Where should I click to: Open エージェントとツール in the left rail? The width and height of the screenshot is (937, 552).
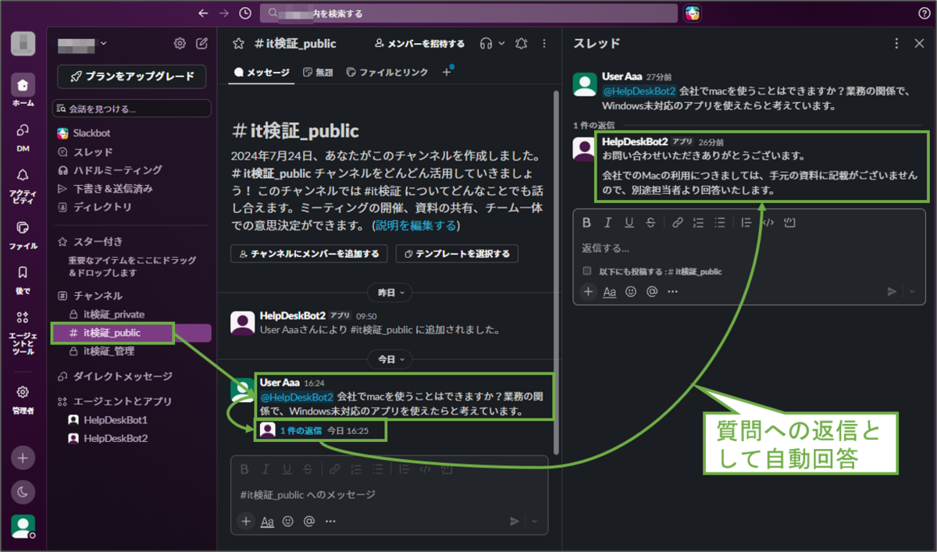23,332
